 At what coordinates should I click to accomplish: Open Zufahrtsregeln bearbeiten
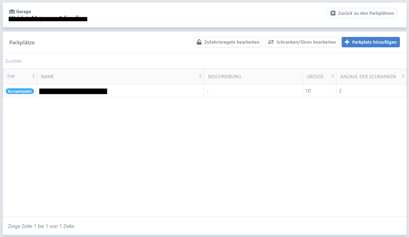[x=228, y=42]
